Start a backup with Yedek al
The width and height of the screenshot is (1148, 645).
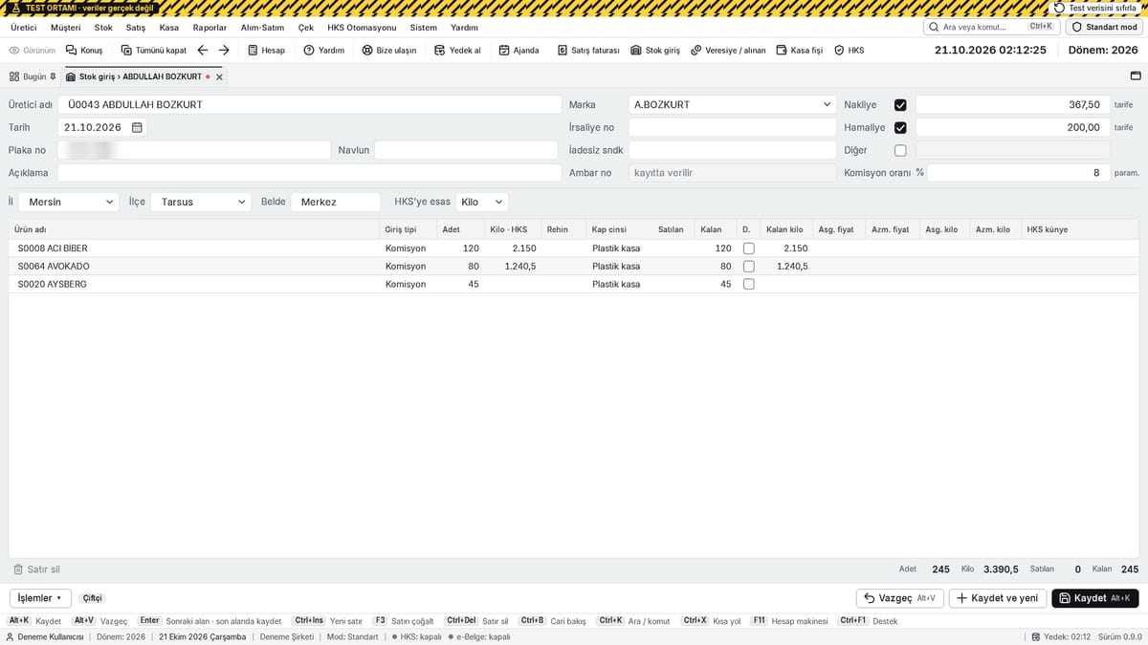[x=457, y=50]
